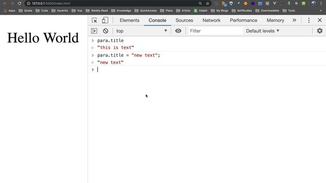Toggle the device toolbar icon

[x=105, y=20]
